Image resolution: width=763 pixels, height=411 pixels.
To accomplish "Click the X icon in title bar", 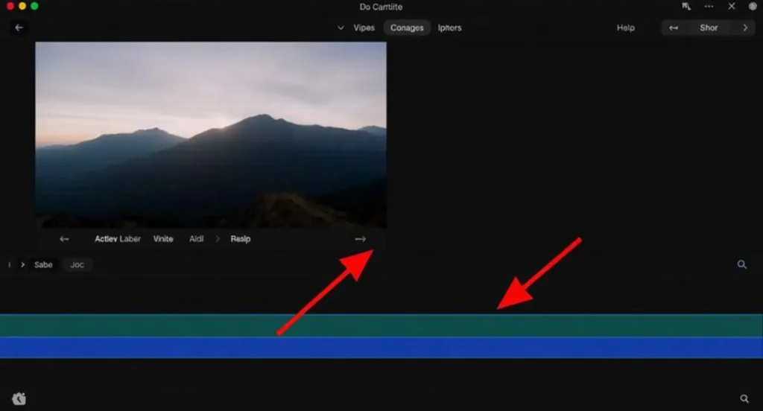I will coord(732,6).
